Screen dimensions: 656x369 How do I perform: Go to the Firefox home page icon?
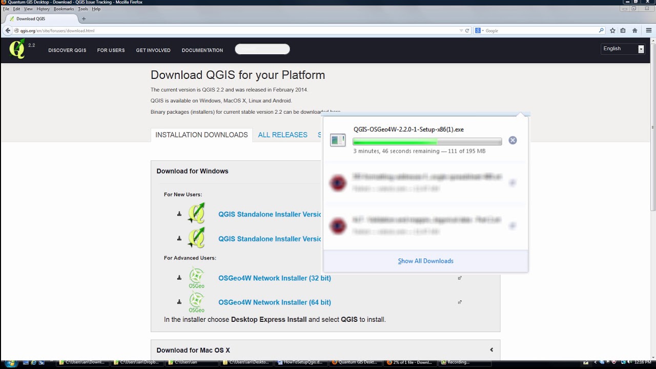pos(634,31)
